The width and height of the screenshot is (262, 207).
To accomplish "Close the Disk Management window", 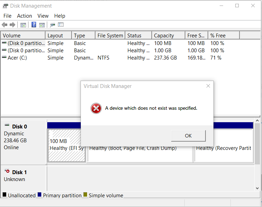I will point(253,6).
